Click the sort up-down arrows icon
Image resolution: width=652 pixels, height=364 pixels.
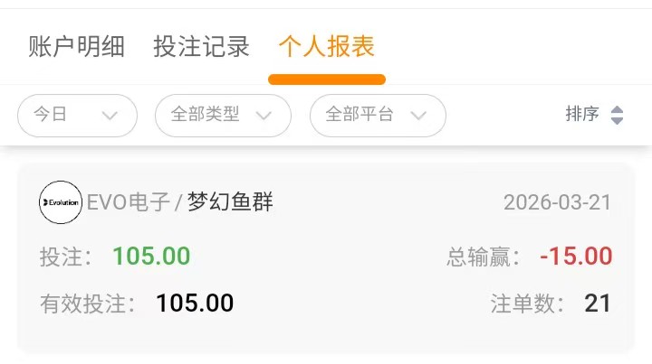pyautogui.click(x=618, y=115)
